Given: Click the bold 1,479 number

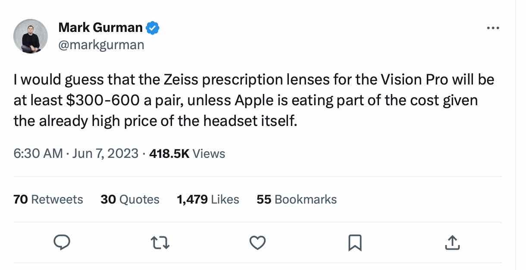Looking at the screenshot, I should pos(191,199).
